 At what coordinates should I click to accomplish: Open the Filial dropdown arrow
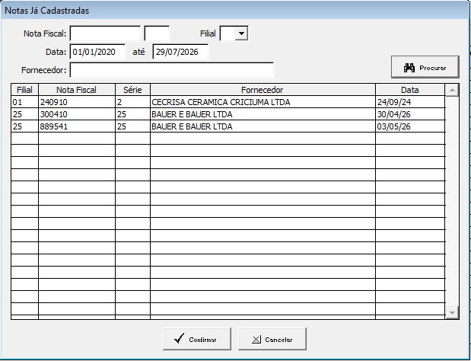[x=241, y=34]
